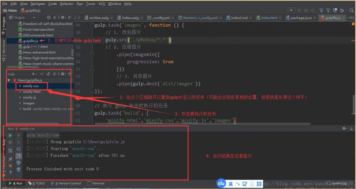This screenshot has width=356, height=189.
Task: Fold the imagemin options block at line 53
Action: [x=93, y=54]
